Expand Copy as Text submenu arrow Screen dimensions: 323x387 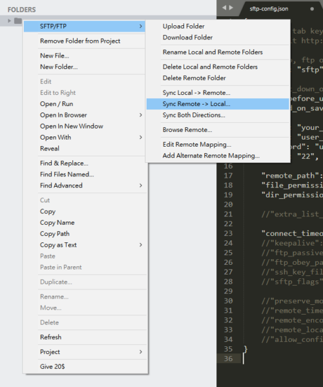click(x=141, y=245)
